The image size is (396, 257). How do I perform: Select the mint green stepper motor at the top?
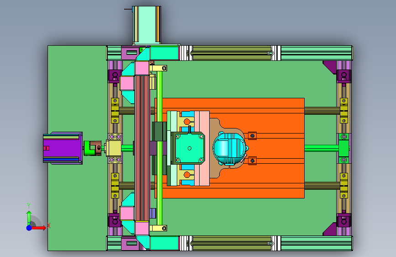tap(147, 24)
